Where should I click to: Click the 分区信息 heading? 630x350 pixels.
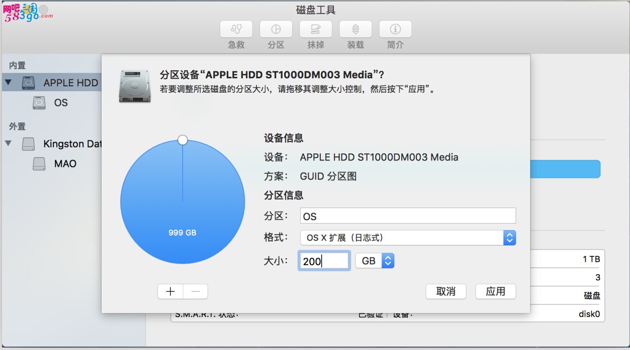(284, 196)
